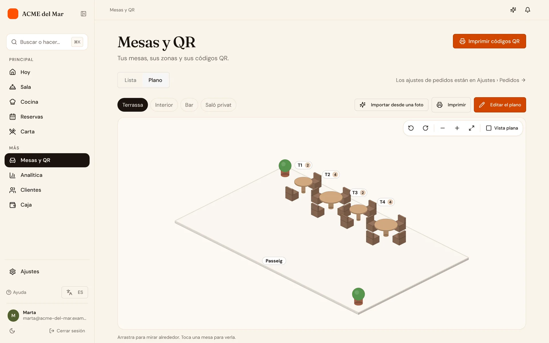This screenshot has width=549, height=343.
Task: Zoom in the floor plan
Action: coord(457,128)
